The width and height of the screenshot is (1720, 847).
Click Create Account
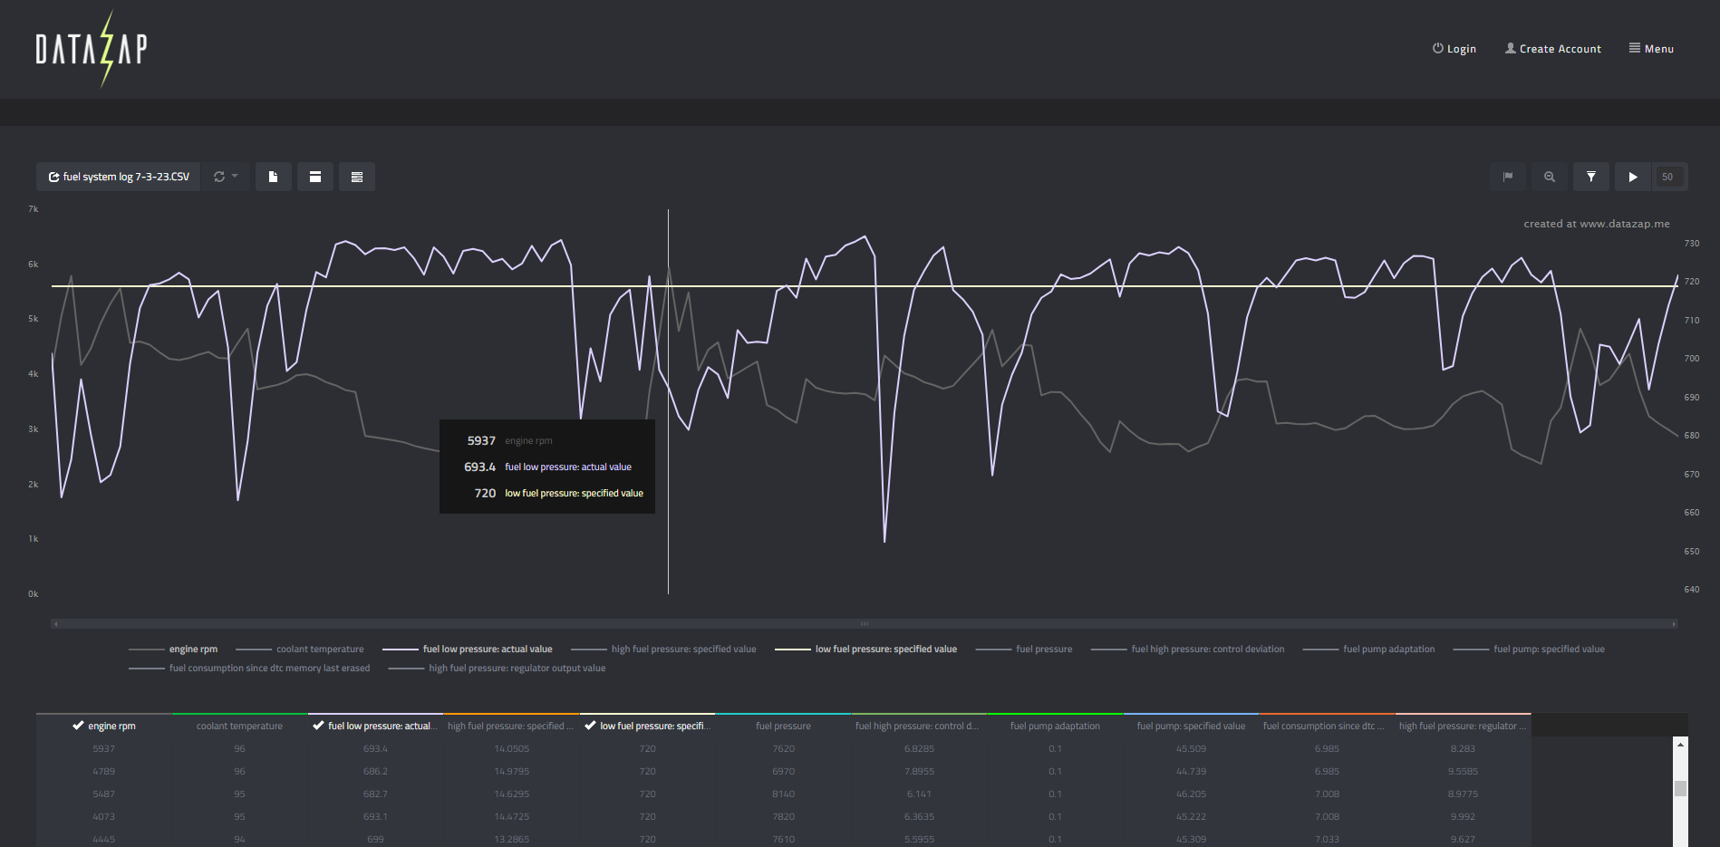tap(1552, 49)
